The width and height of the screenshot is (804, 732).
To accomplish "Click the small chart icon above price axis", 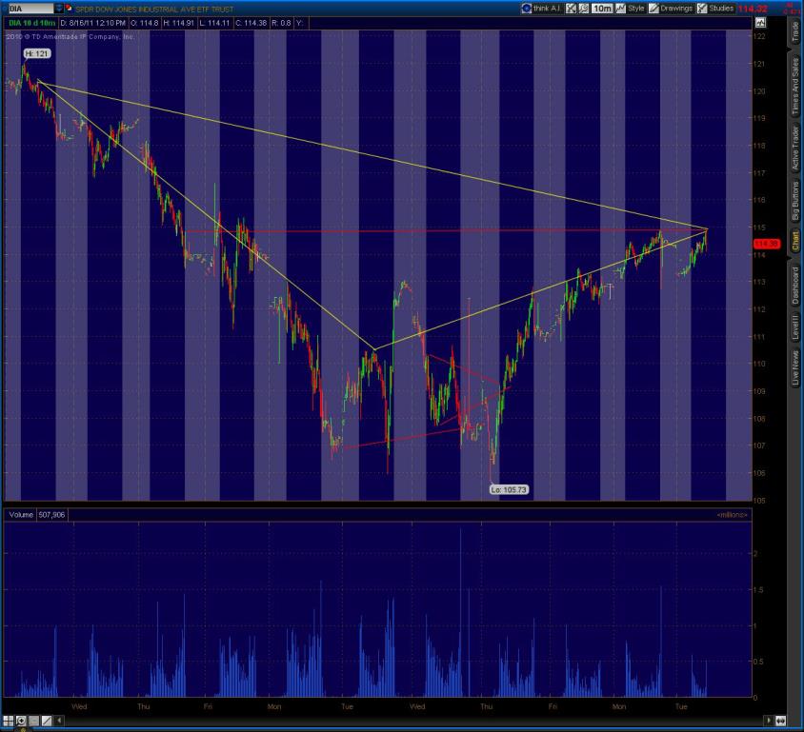I will tap(759, 24).
